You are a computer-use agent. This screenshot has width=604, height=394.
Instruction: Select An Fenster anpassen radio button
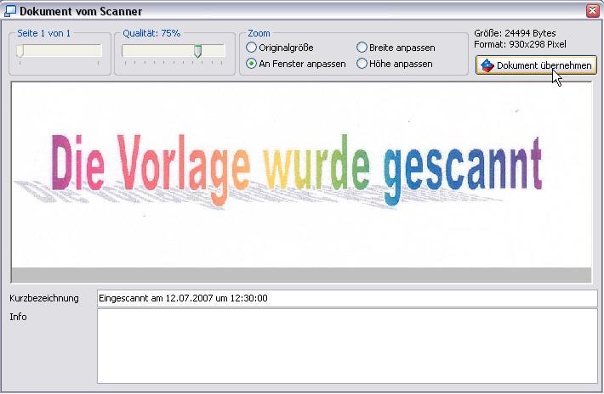pyautogui.click(x=251, y=64)
